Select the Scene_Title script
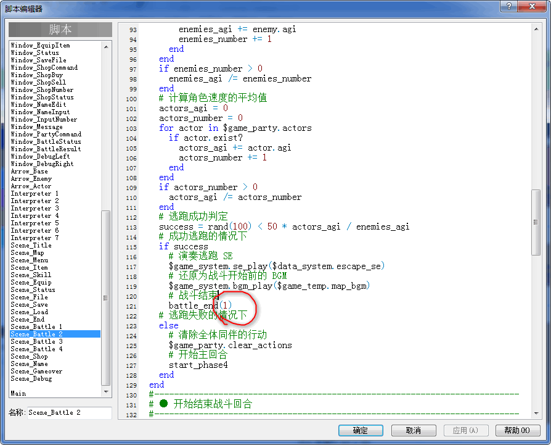 pyautogui.click(x=31, y=245)
